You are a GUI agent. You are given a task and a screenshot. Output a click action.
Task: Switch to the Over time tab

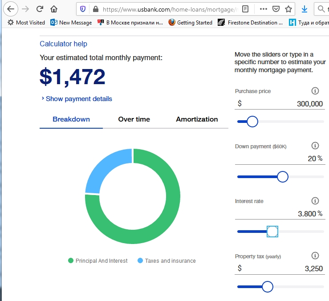coord(134,119)
